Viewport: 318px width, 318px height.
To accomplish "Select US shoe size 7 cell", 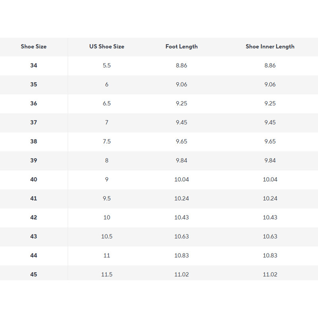I will [107, 122].
